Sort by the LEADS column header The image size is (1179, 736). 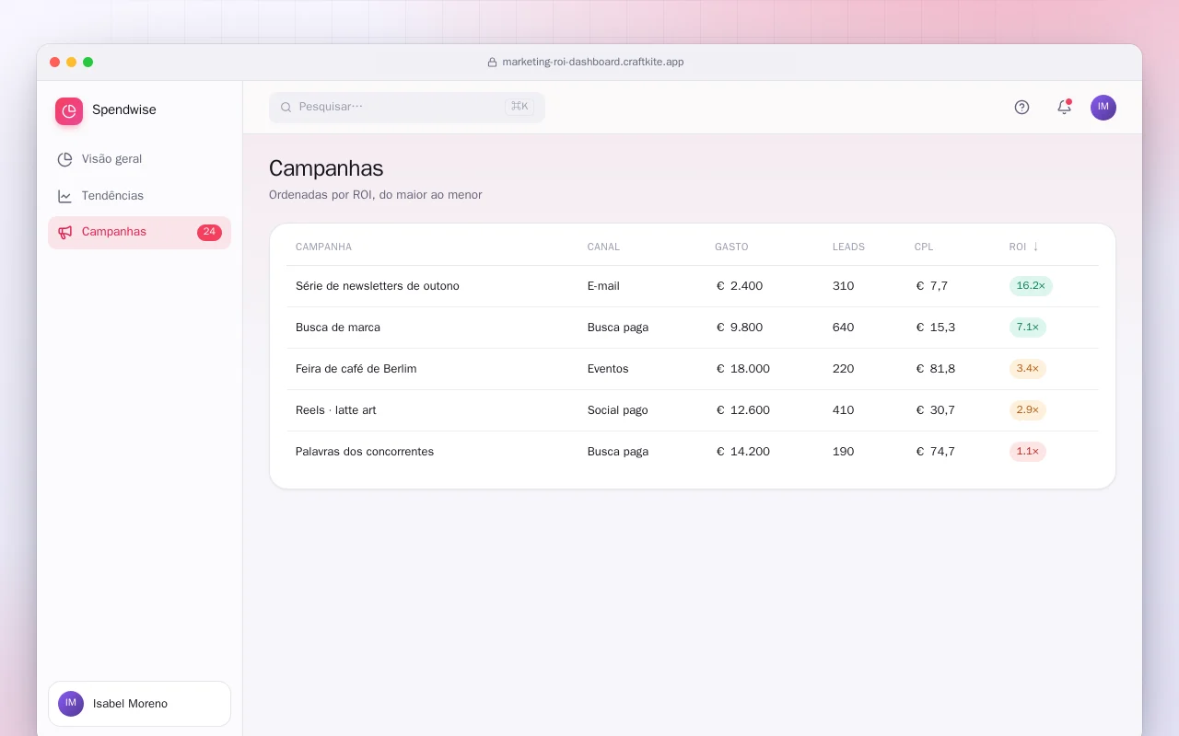[848, 247]
